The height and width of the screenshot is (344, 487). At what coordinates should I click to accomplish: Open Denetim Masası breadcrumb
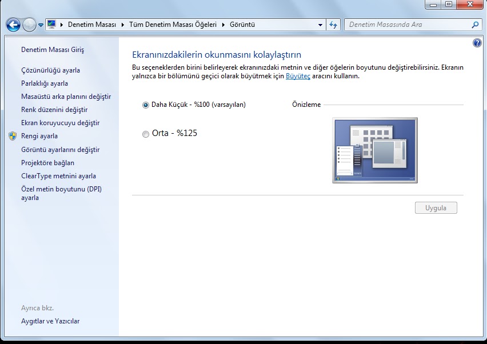tap(92, 25)
